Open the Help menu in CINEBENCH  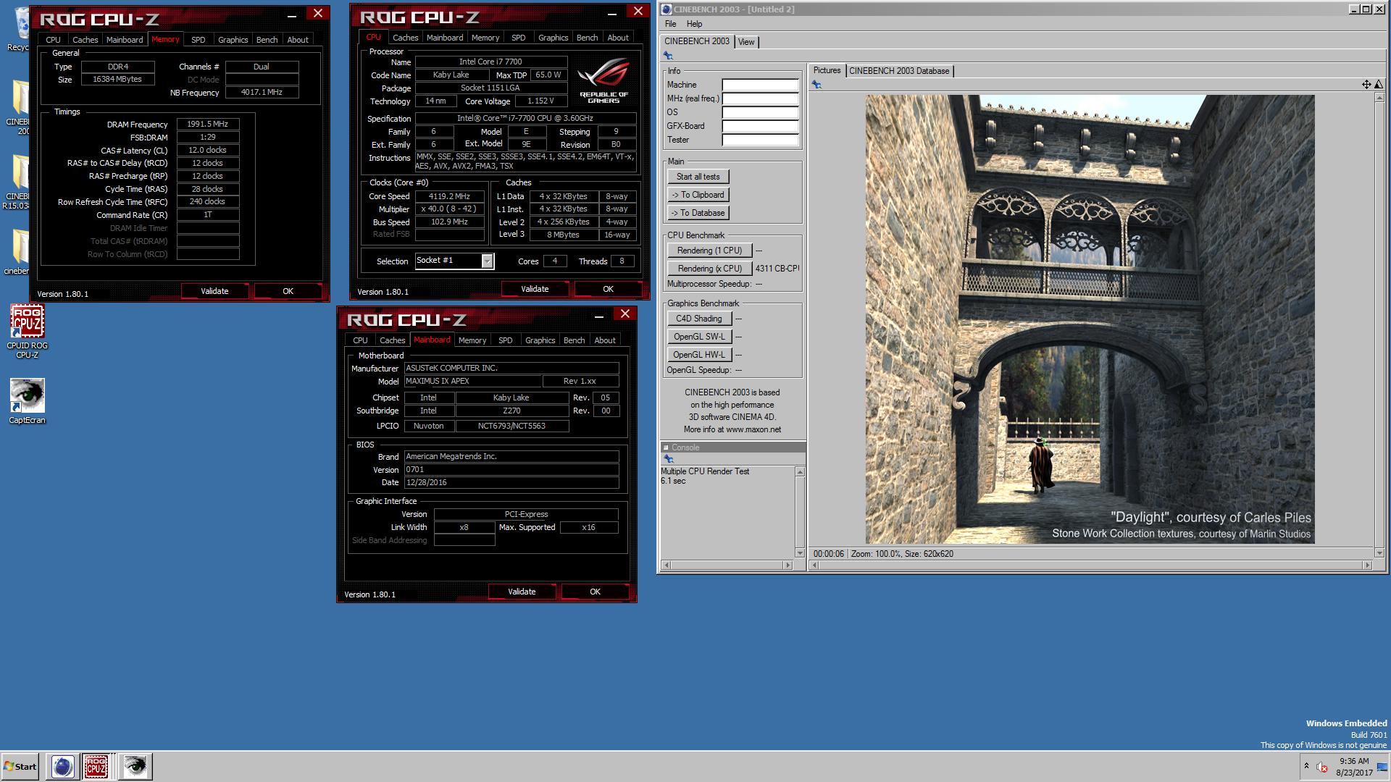(x=694, y=24)
